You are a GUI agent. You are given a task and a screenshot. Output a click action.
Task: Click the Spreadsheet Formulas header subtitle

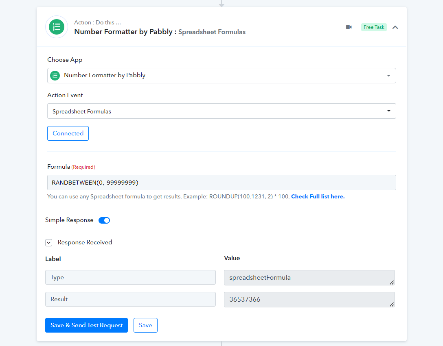tap(212, 32)
